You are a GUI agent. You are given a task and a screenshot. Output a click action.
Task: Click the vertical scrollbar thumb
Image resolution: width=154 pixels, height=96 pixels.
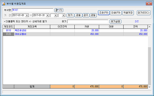[149, 66]
